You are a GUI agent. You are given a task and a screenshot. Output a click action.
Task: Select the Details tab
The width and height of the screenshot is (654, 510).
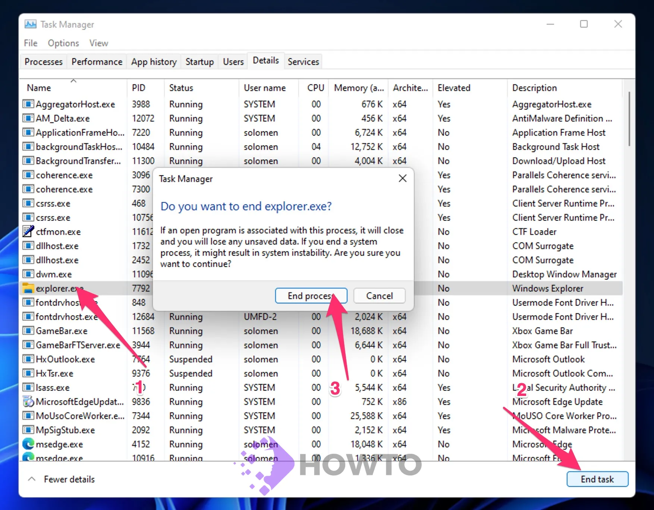click(x=266, y=60)
